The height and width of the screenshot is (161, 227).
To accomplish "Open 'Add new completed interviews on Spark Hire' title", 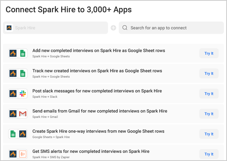I will pos(99,51).
